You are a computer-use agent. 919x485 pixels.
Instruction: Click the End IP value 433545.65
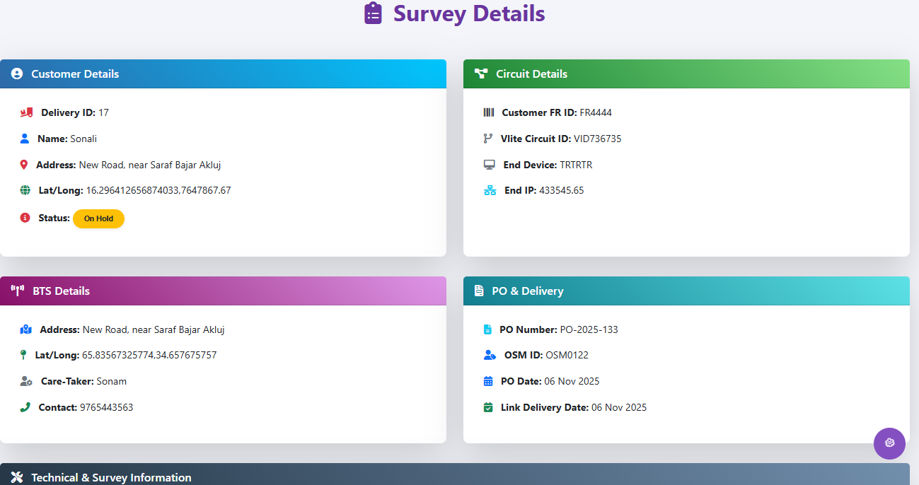click(x=562, y=190)
